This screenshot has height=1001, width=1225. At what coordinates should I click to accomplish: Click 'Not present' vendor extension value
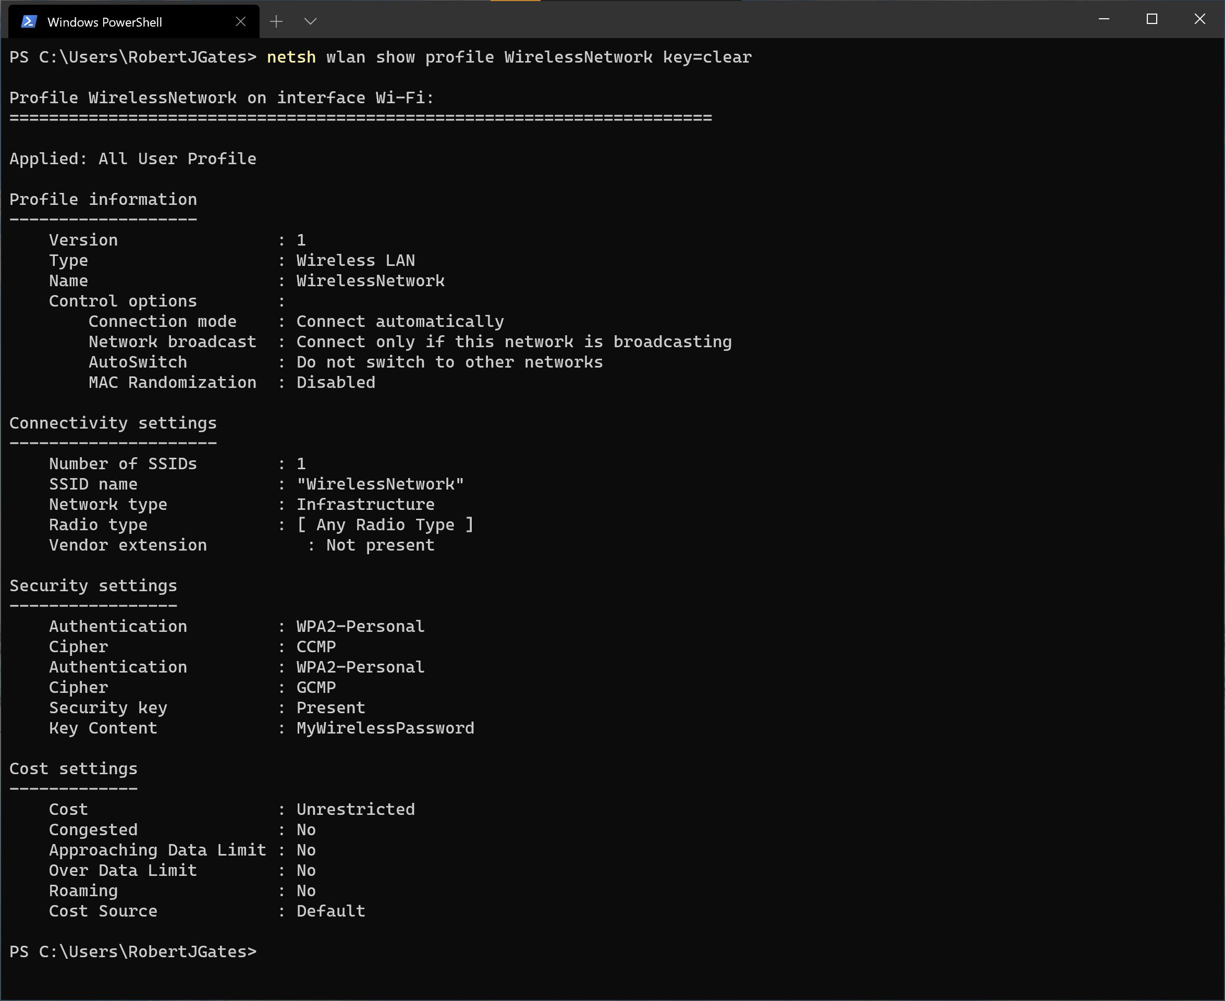[381, 545]
